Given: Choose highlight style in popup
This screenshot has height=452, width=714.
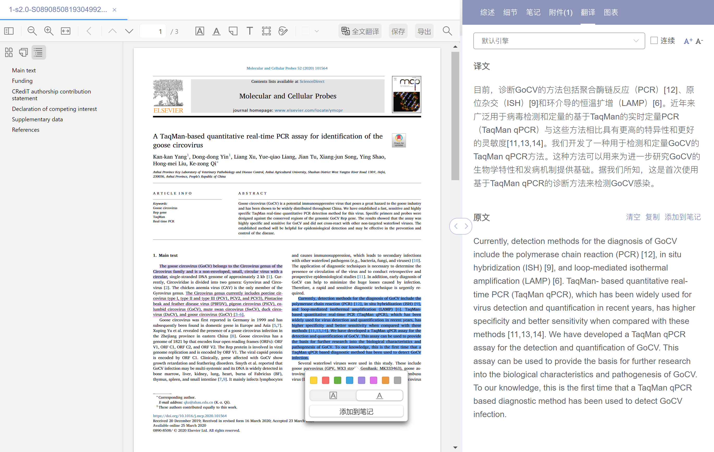Looking at the screenshot, I should pyautogui.click(x=333, y=395).
